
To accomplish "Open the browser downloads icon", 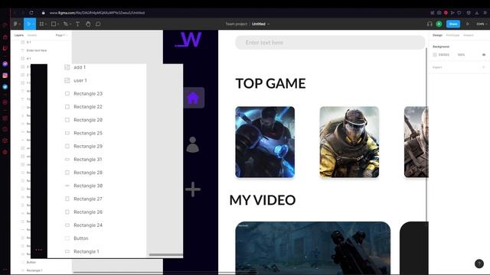I will point(477,13).
